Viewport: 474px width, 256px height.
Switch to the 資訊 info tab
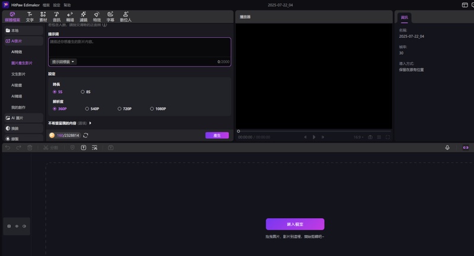[404, 18]
